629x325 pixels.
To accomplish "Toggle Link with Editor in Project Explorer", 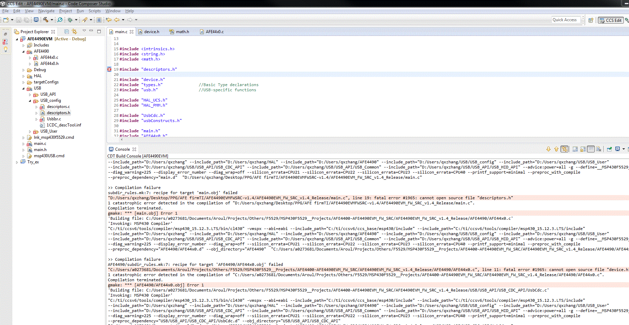I will pos(74,32).
